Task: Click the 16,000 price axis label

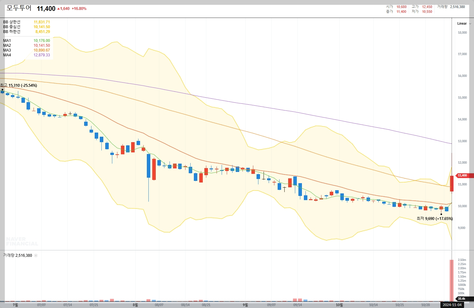Action: pos(462,76)
